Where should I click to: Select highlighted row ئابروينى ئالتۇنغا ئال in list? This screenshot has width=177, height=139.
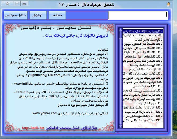click(x=143, y=31)
